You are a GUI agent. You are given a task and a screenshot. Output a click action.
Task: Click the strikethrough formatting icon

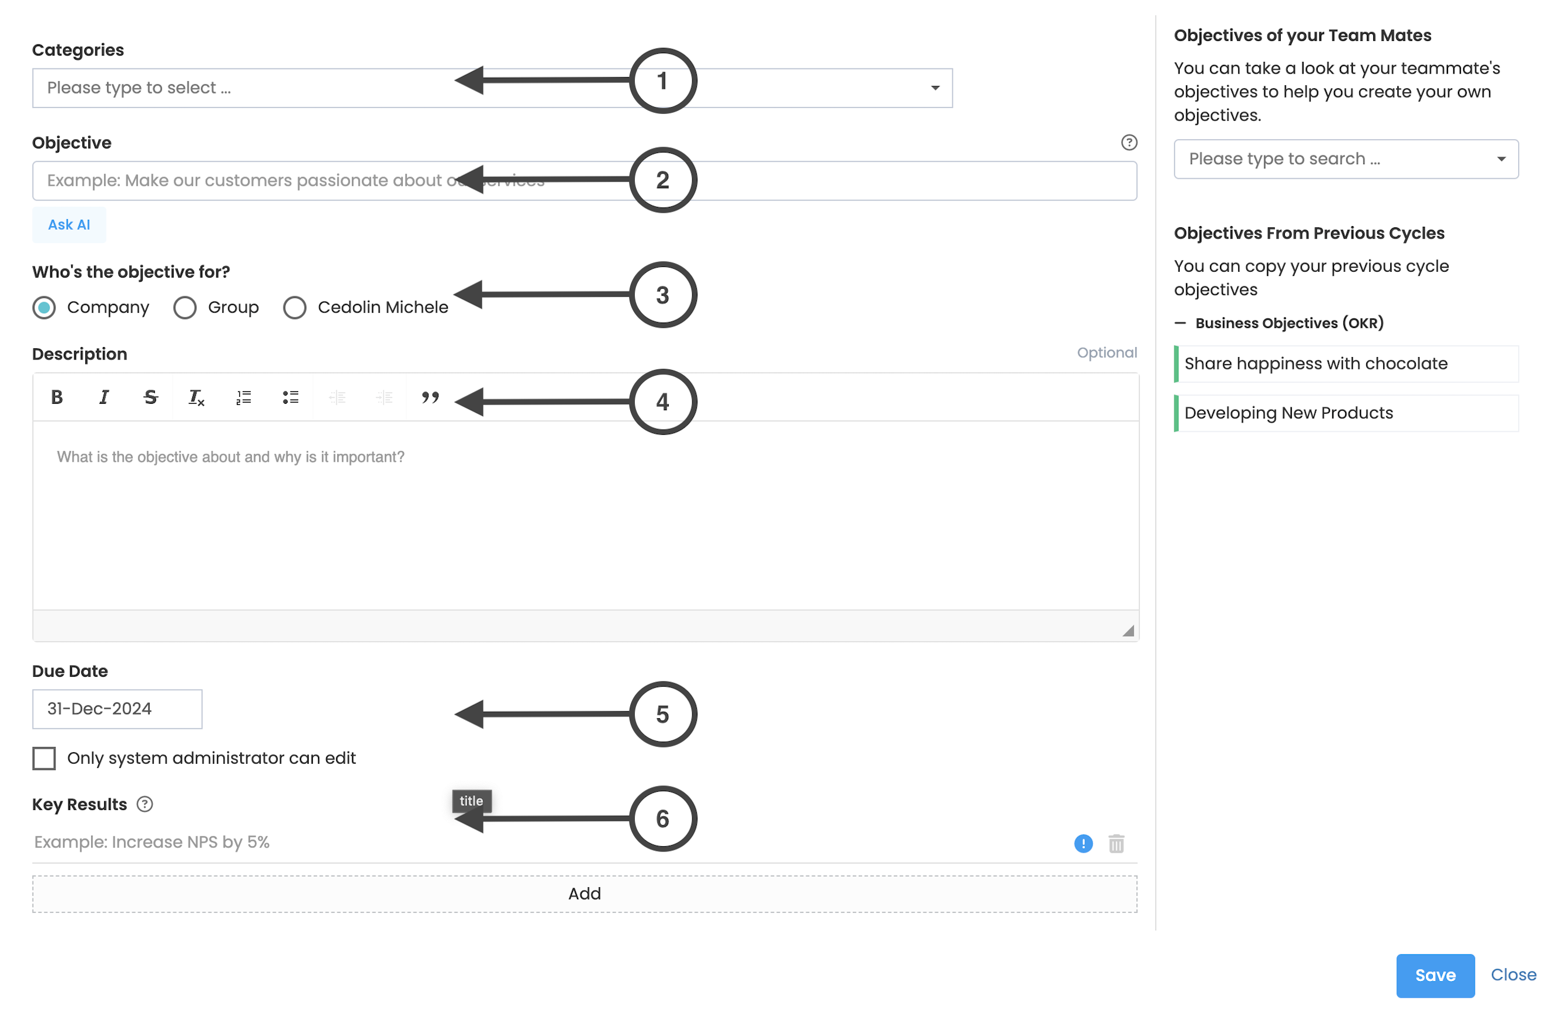(x=150, y=397)
